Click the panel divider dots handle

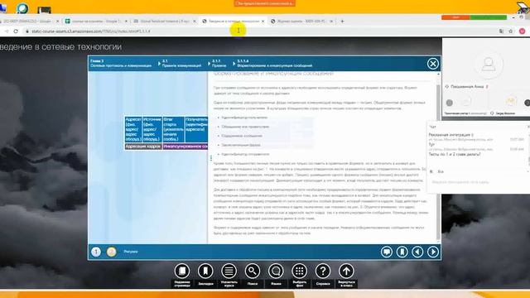tap(211, 158)
